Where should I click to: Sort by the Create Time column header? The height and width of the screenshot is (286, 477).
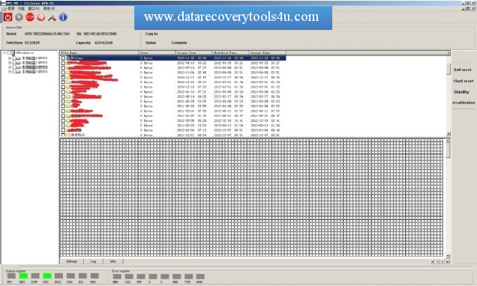(x=193, y=53)
